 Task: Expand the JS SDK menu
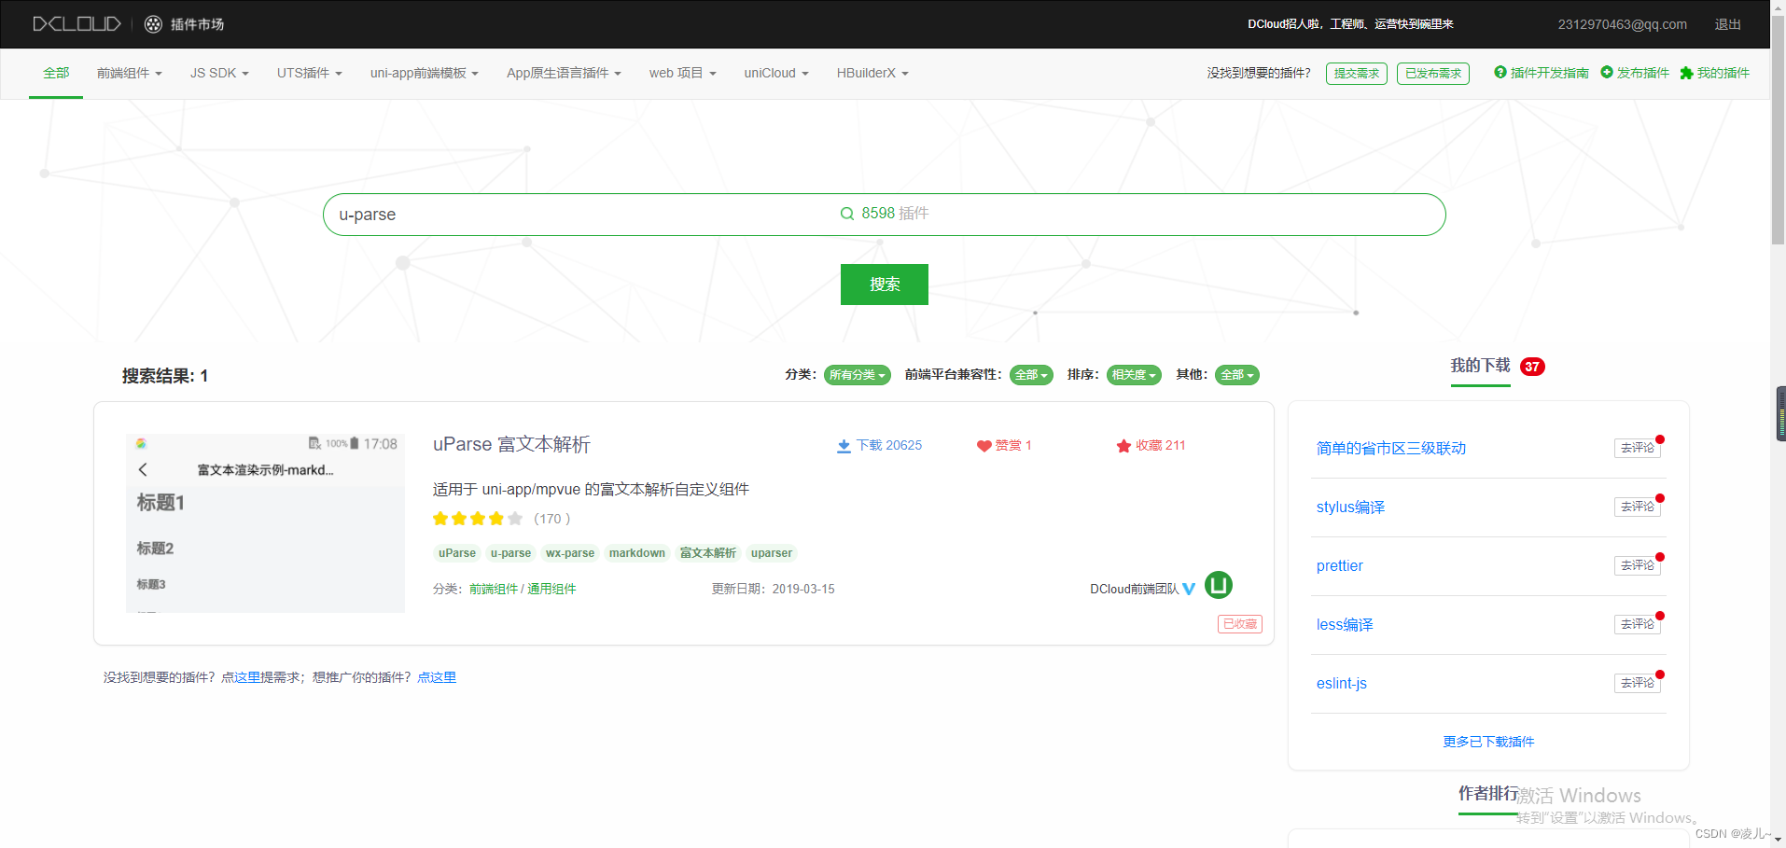(219, 73)
